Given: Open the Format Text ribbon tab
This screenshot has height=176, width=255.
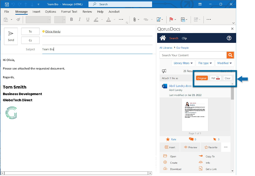Looking at the screenshot, I should point(69,12).
